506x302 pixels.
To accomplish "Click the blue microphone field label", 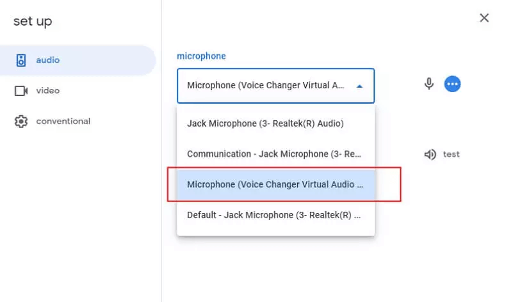I will [x=201, y=56].
